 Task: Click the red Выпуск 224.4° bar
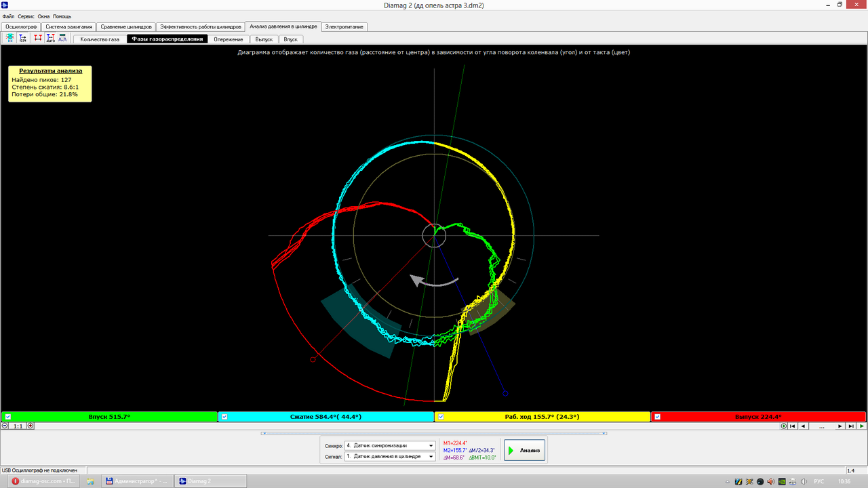pyautogui.click(x=759, y=417)
